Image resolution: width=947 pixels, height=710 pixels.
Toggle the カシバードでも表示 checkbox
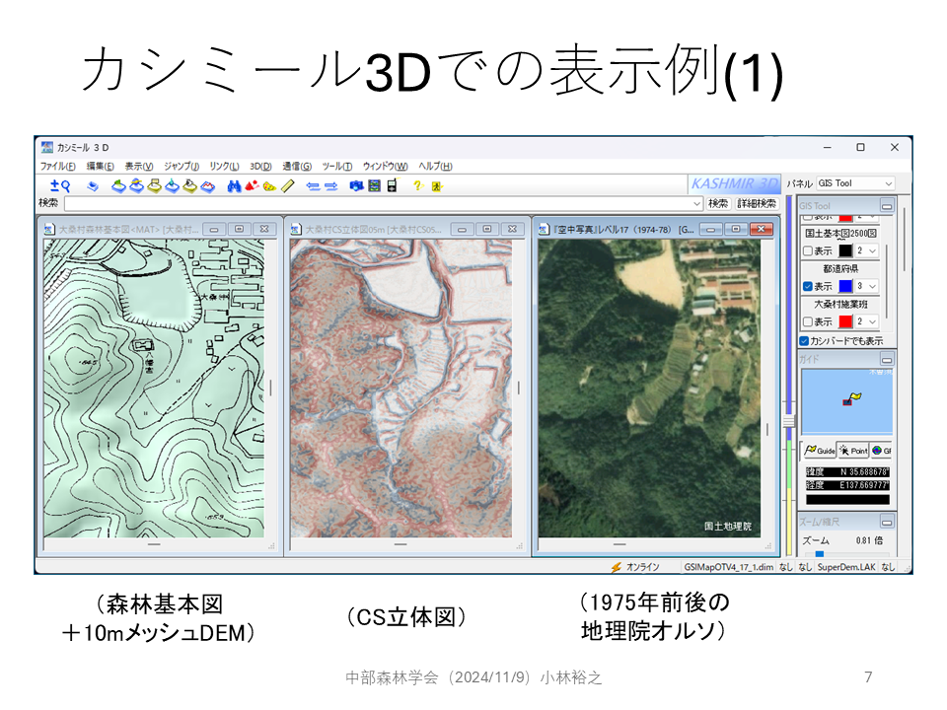point(805,341)
